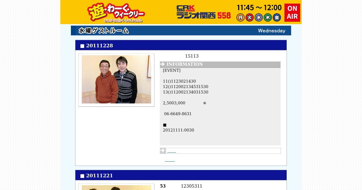The image size is (362, 190).
Task: Open the underlined link below the info box
Action: (170, 160)
